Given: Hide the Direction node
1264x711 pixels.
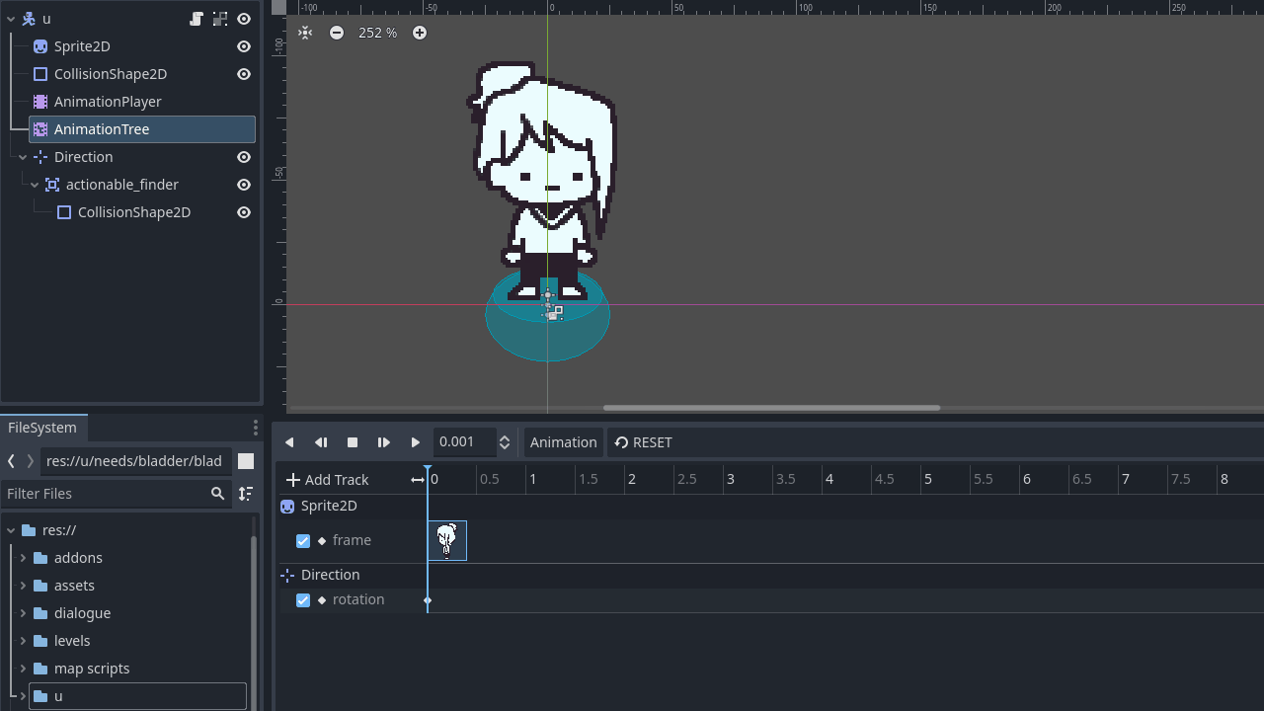Looking at the screenshot, I should point(244,157).
